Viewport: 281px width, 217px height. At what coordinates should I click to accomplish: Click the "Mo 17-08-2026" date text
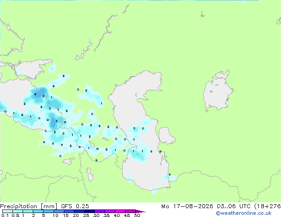click(x=187, y=206)
